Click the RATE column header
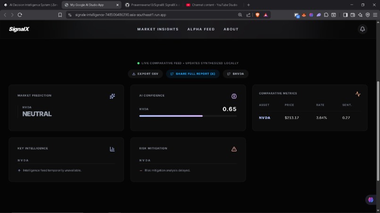Screen dimensions: 380x213 click(320, 105)
